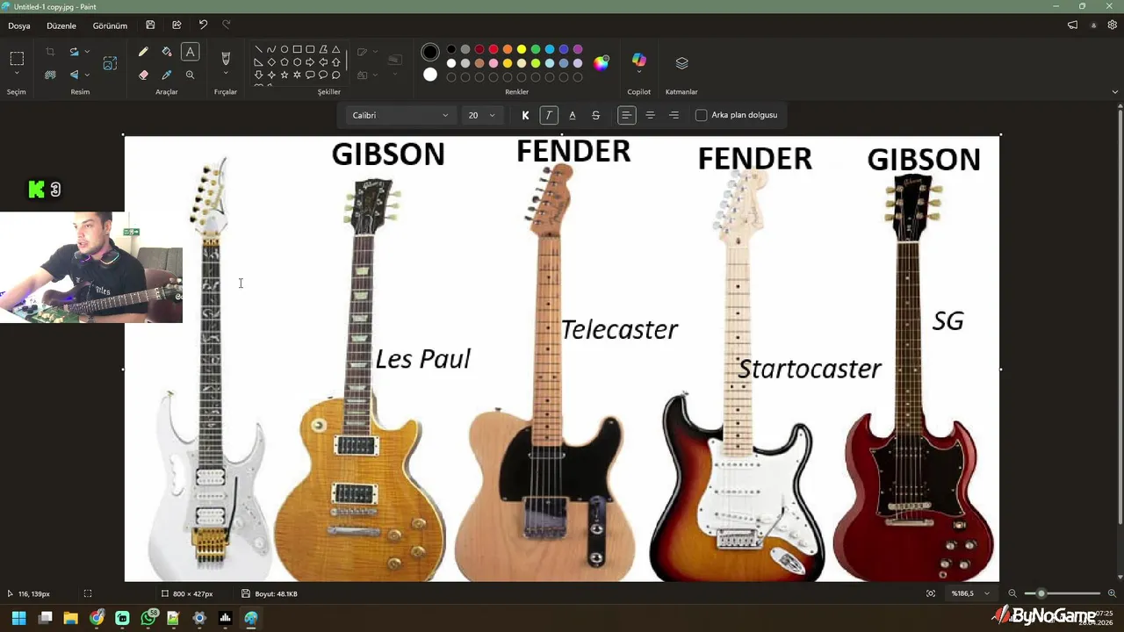Select the Text tool
Image resolution: width=1124 pixels, height=632 pixels.
(x=190, y=52)
